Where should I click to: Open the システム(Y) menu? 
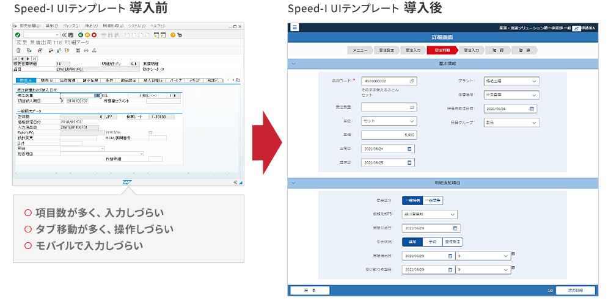(137, 26)
